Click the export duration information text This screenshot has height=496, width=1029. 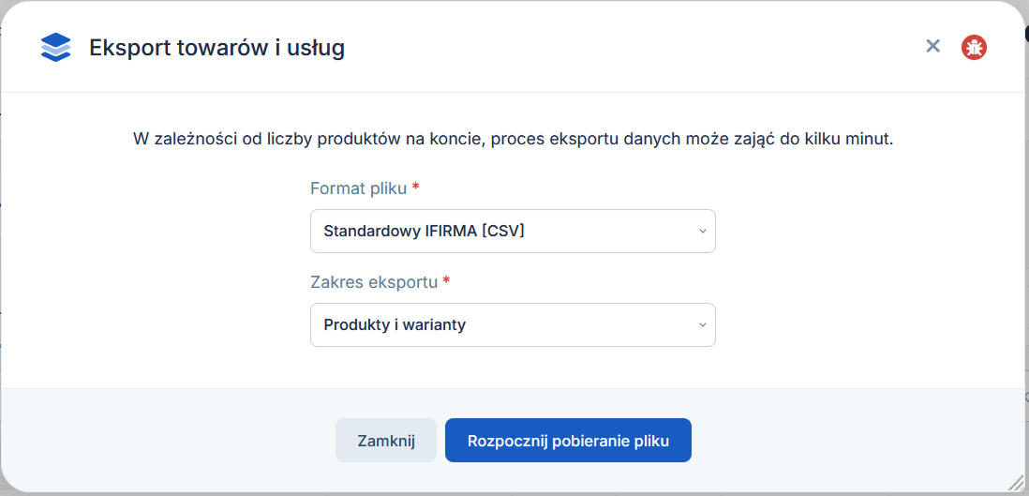click(x=514, y=140)
